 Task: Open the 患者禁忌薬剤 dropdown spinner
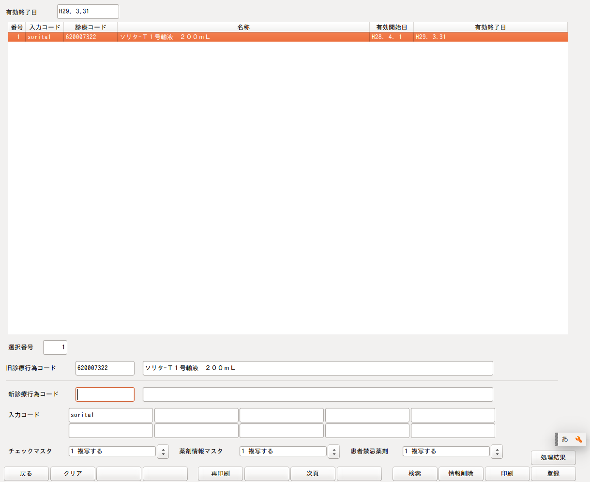coord(497,452)
